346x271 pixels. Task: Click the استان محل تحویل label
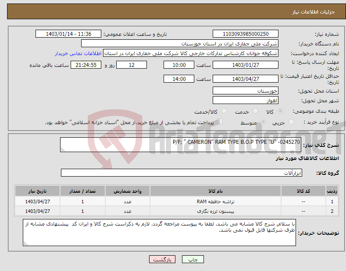(319, 91)
